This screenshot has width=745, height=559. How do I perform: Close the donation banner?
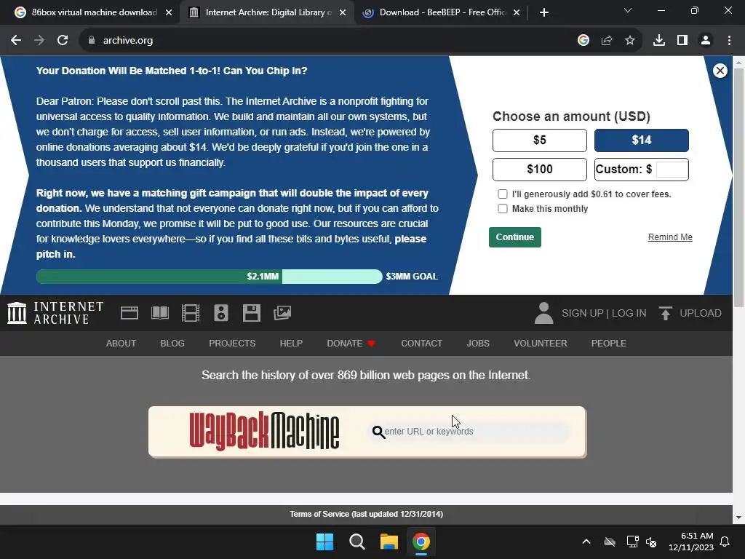720,71
